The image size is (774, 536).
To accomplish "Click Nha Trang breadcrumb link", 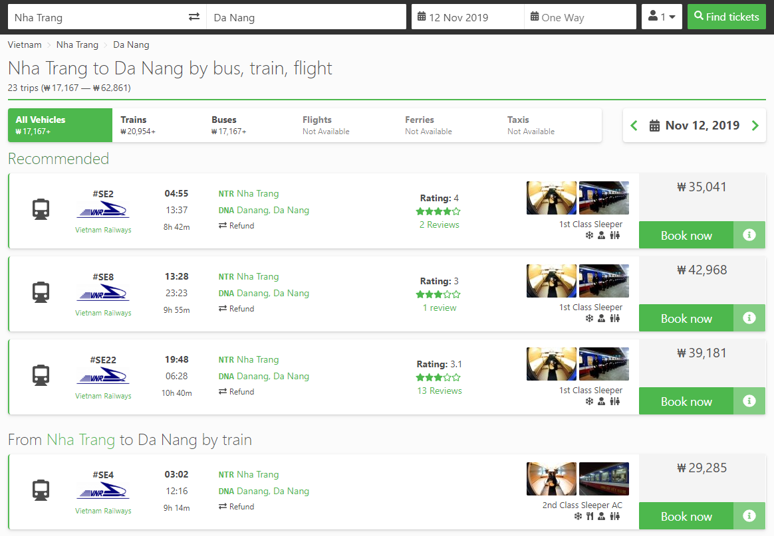I will (x=77, y=45).
